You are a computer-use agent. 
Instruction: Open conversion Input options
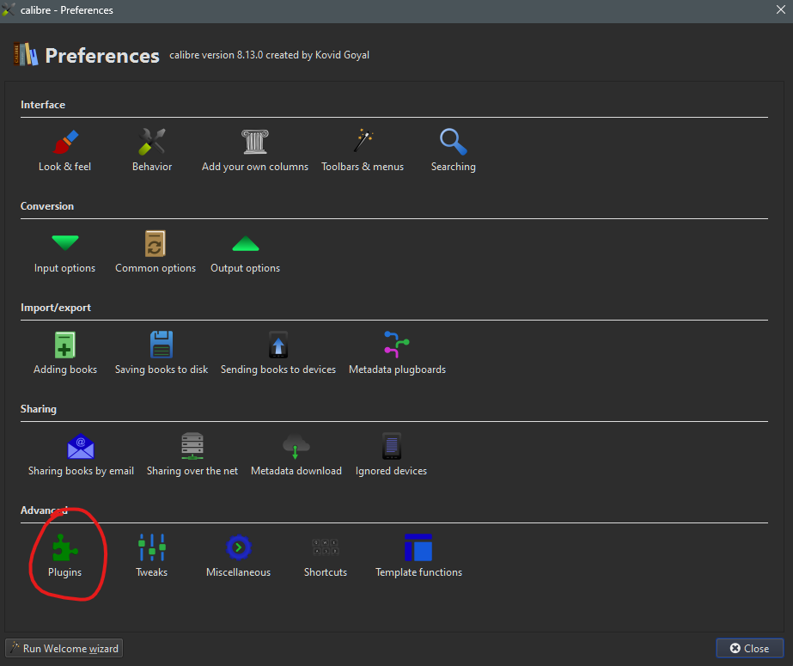64,251
